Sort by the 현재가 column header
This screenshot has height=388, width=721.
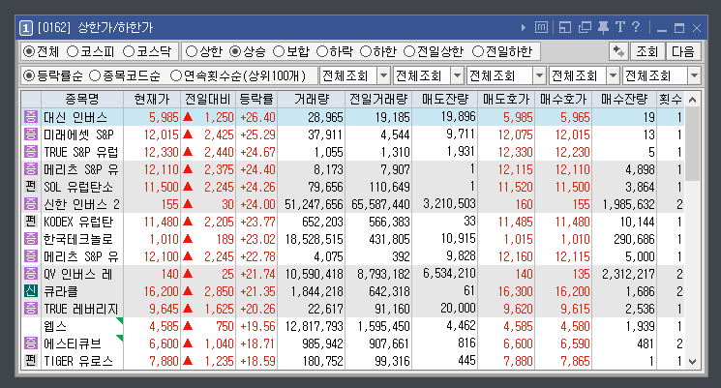[x=152, y=100]
